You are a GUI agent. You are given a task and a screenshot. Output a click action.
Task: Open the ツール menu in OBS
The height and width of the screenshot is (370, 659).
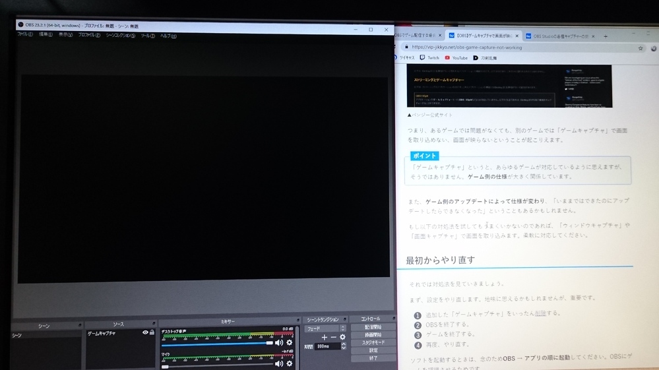point(148,36)
